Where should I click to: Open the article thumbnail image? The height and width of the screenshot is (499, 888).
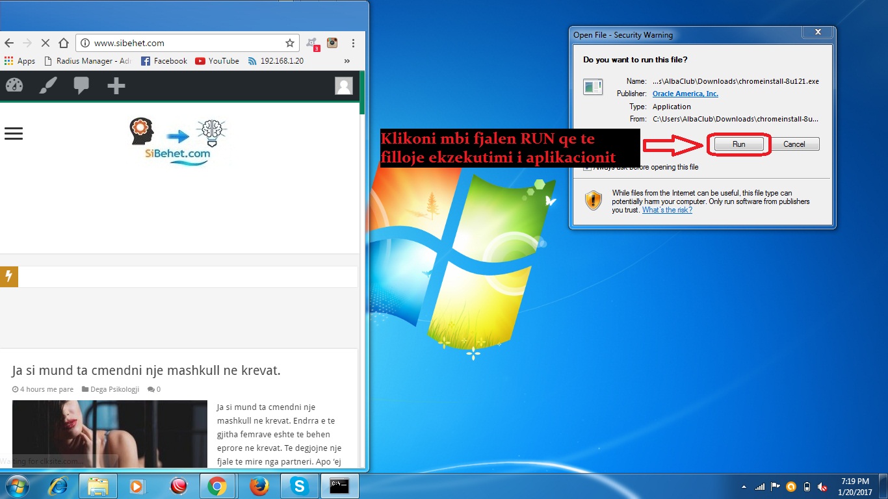point(110,434)
